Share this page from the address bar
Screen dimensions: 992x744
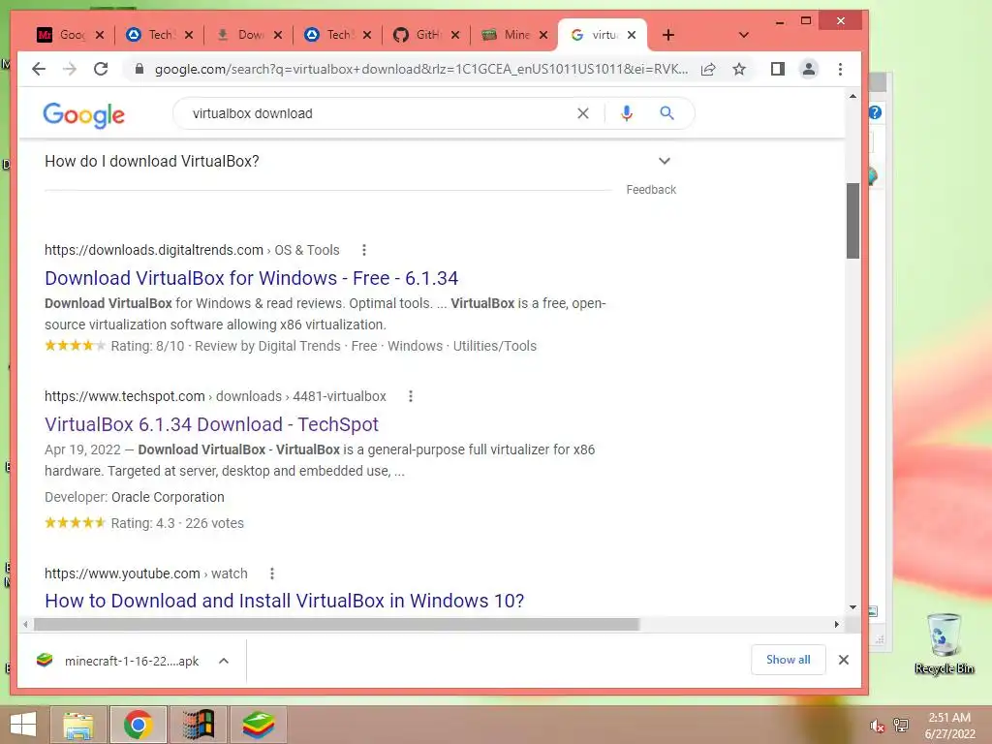[x=708, y=69]
